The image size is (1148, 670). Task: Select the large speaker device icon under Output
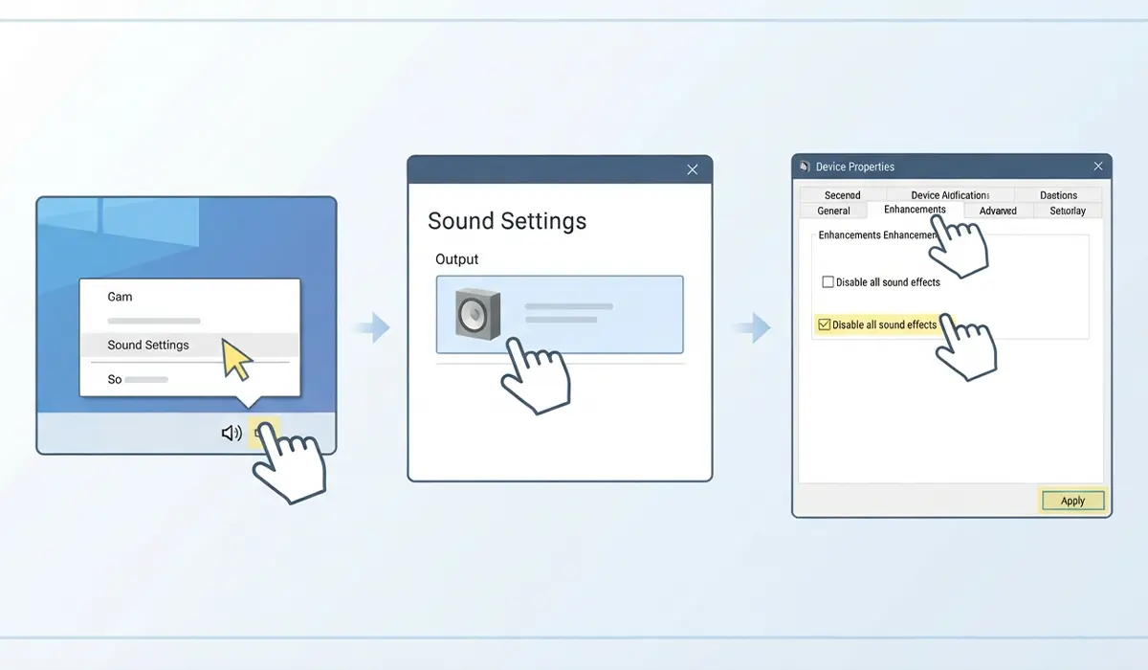pyautogui.click(x=477, y=313)
